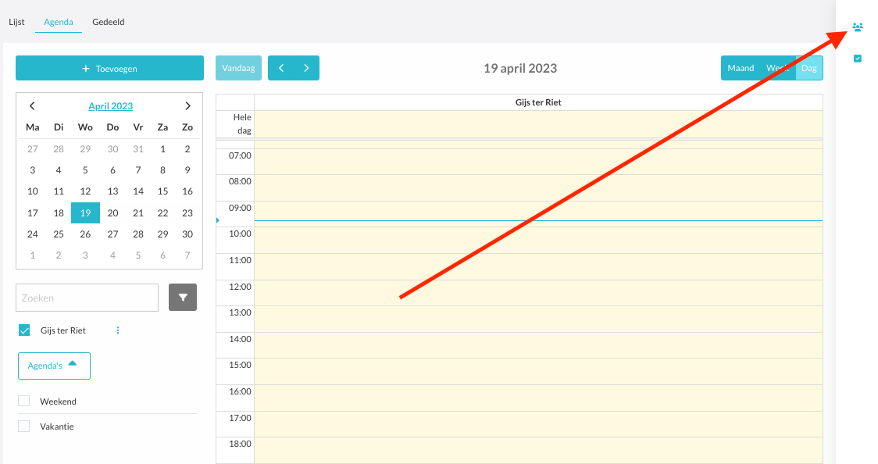Viewport: 878px width, 464px height.
Task: Enable the Vakantie checkbox
Action: pos(24,426)
